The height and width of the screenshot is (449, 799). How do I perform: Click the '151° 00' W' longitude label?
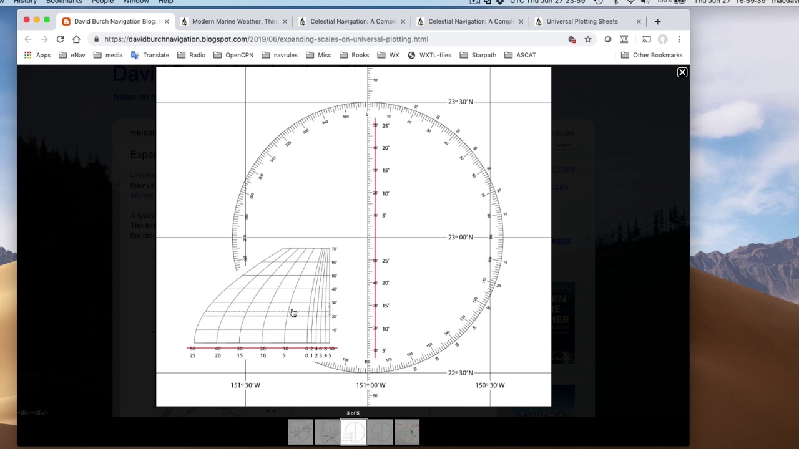(371, 385)
